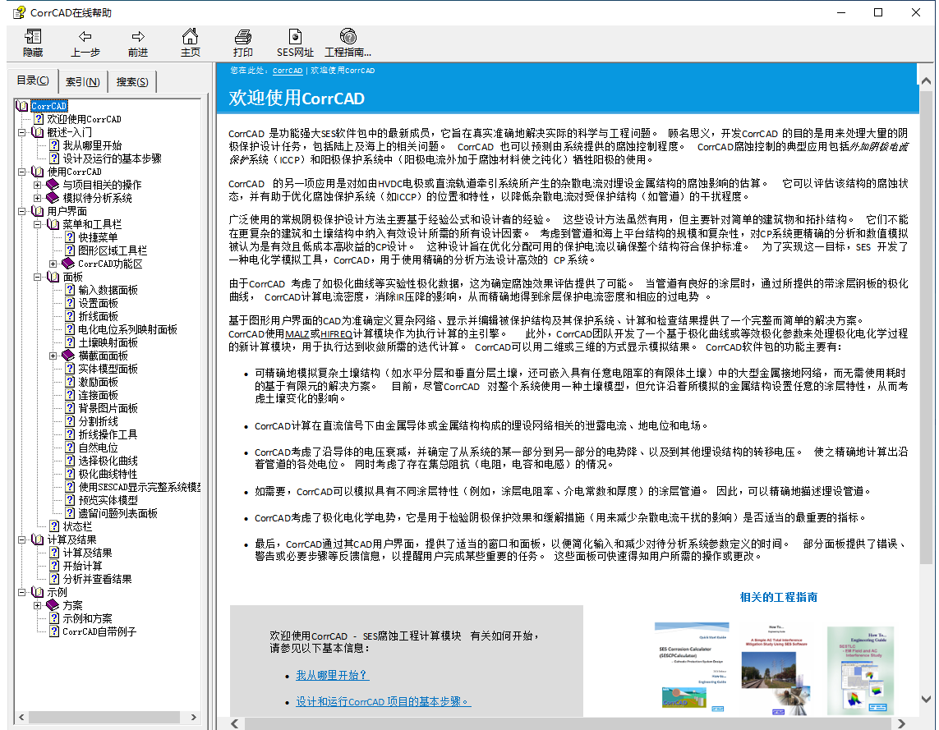Click the closed book icon for 横截面面板
The image size is (939, 730).
coord(69,356)
